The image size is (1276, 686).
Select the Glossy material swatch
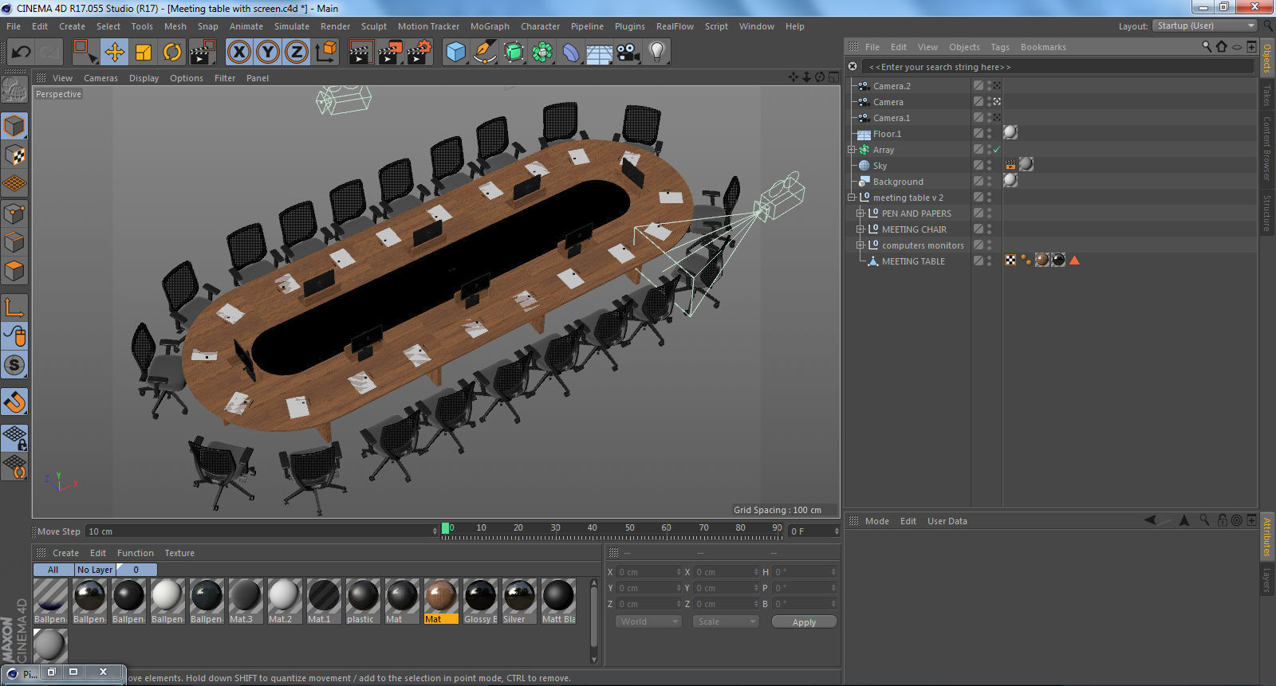click(480, 601)
